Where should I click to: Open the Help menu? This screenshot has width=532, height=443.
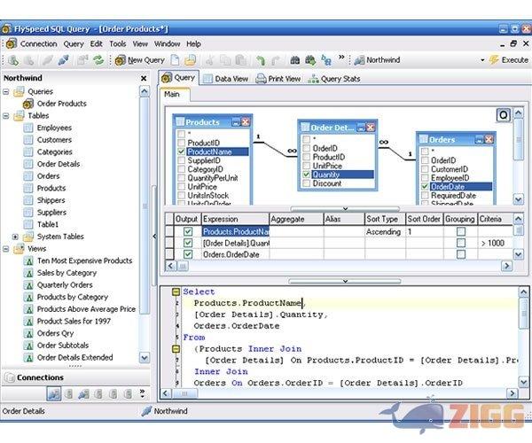pyautogui.click(x=193, y=44)
